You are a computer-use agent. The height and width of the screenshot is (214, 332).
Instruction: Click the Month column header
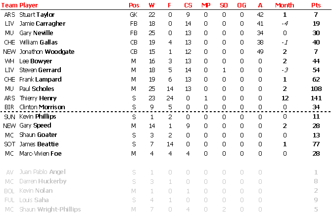[x=285, y=5]
